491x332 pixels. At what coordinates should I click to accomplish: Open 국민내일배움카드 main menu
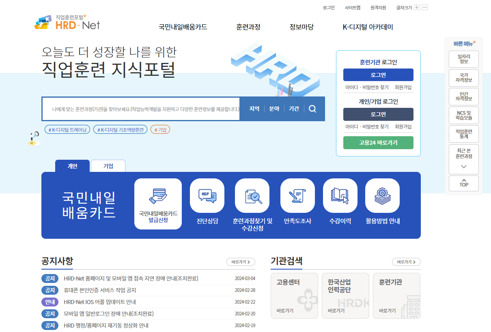(183, 27)
